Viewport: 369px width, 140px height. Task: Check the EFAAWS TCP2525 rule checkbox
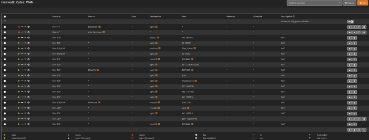(x=5, y=70)
